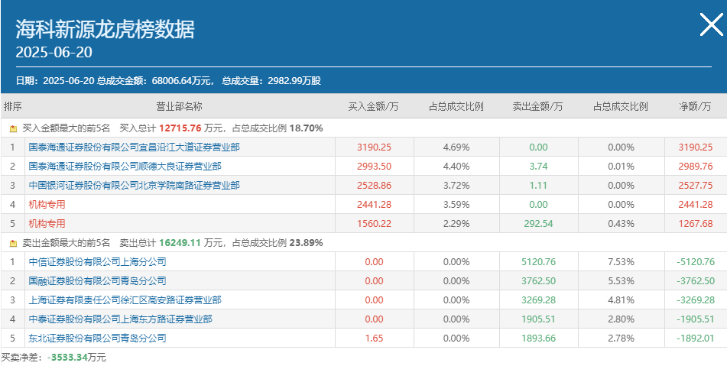Click 机构专用 in the 1560.22 buy row
Viewport: 727px width, 366px height.
[x=47, y=223]
